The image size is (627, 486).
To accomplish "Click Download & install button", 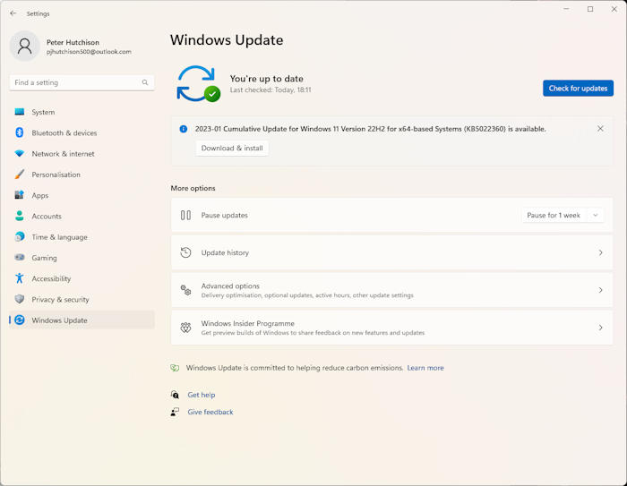I will pyautogui.click(x=232, y=148).
